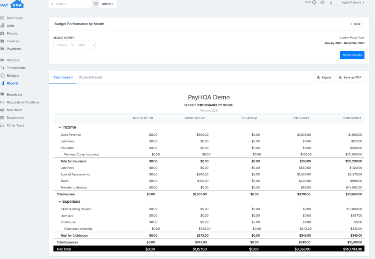The image size is (375, 259).
Task: Open the month selector dropdown
Action: (63, 45)
